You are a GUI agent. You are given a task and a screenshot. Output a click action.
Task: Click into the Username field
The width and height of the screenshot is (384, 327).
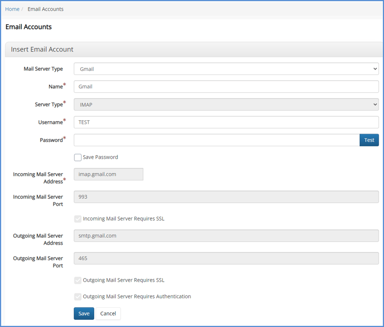[x=226, y=122]
